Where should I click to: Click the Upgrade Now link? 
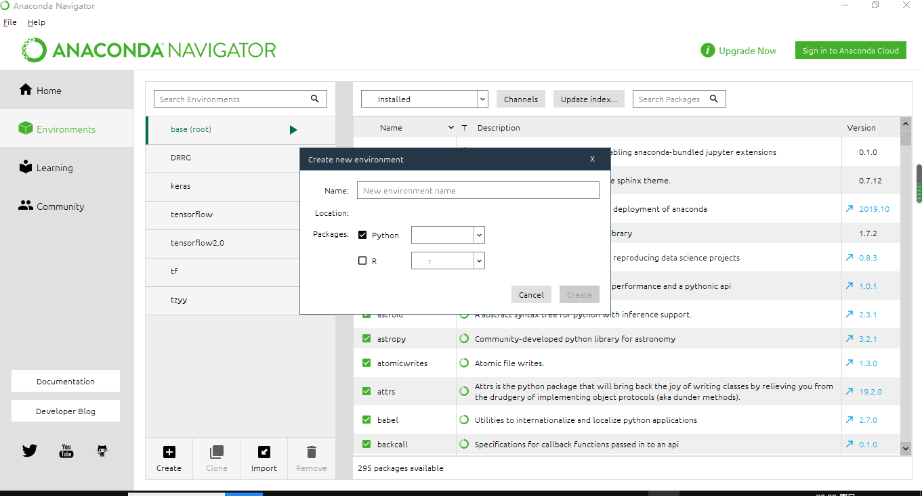(x=747, y=51)
